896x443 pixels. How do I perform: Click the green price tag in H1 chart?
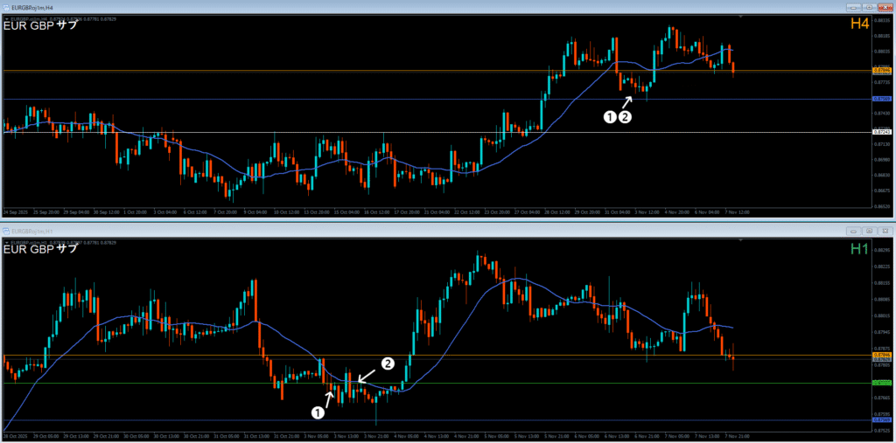pyautogui.click(x=882, y=383)
